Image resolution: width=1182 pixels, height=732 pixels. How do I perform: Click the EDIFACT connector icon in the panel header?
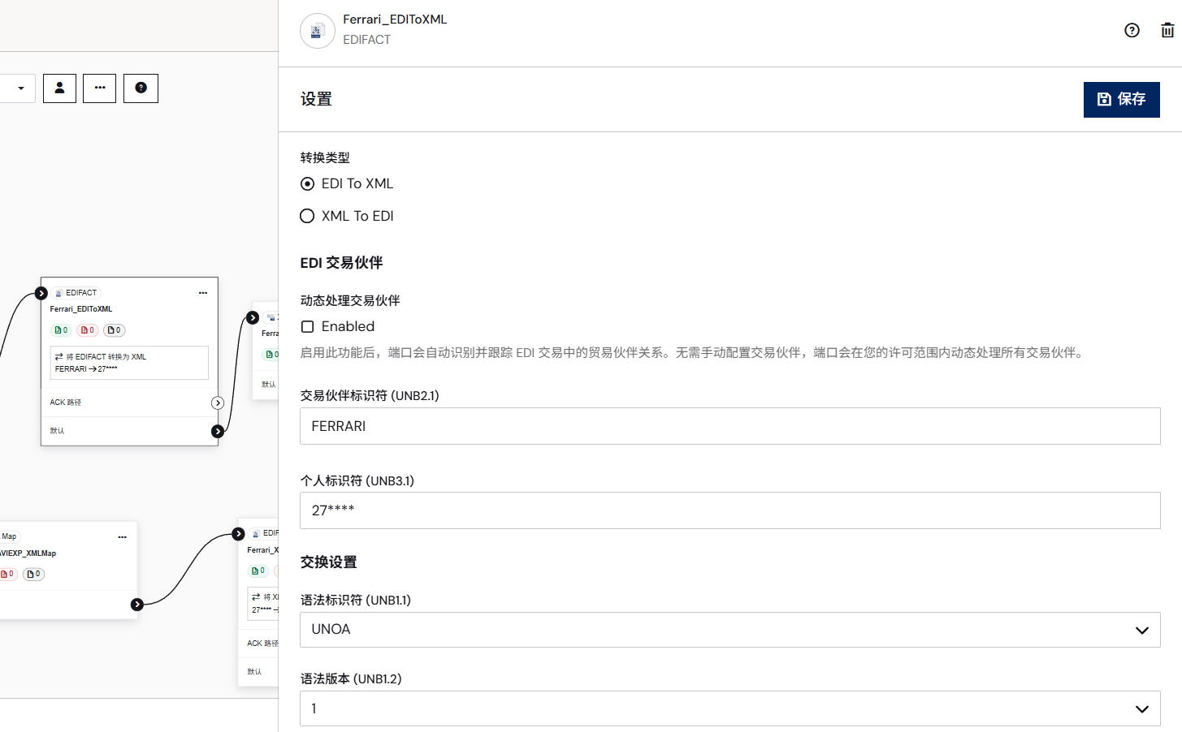click(x=318, y=31)
